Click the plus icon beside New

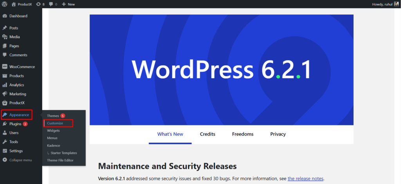click(64, 4)
